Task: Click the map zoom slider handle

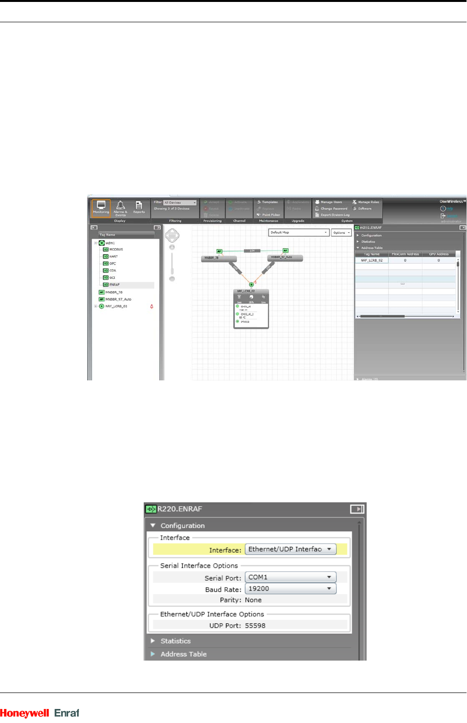Action: [172, 271]
